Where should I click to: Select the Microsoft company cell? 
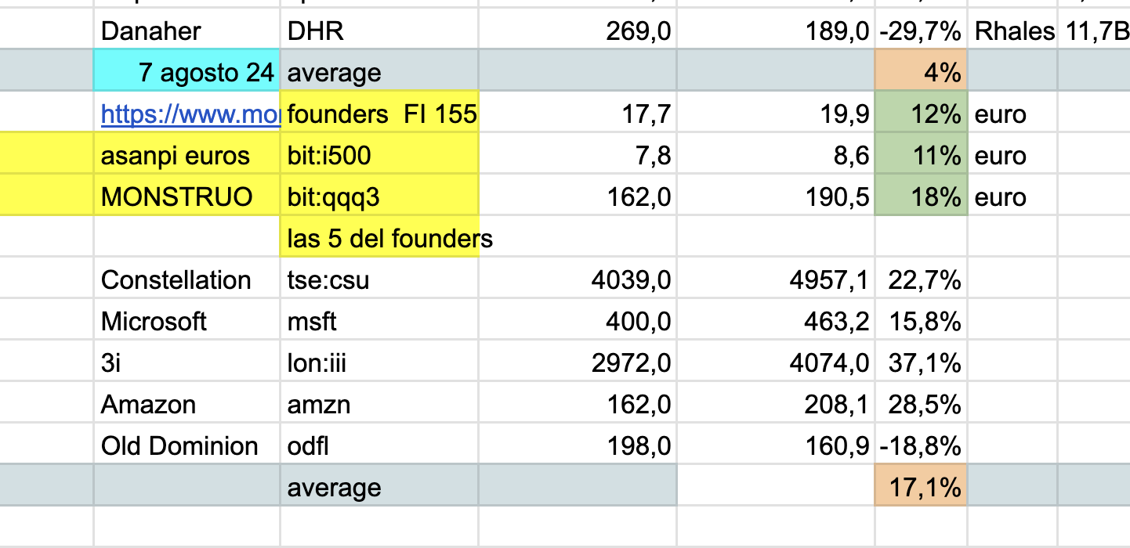[187, 321]
